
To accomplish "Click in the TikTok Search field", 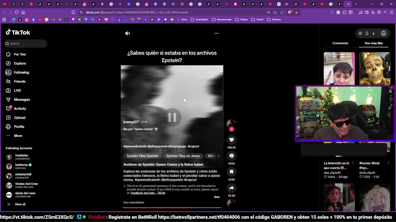I will pyautogui.click(x=26, y=43).
